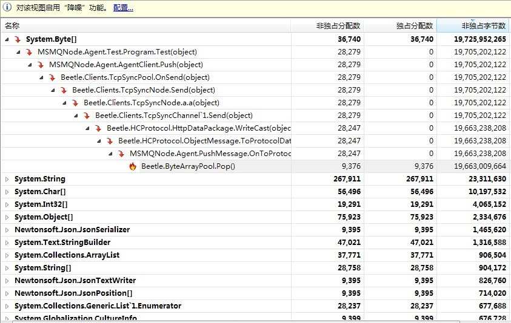Click the value 267,911 in System.String 非独占分配数
This screenshot has height=323, width=511.
click(x=347, y=179)
